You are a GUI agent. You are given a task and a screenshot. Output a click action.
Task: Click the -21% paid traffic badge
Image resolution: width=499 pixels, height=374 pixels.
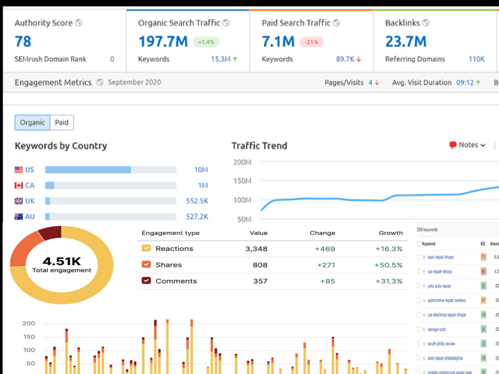311,42
